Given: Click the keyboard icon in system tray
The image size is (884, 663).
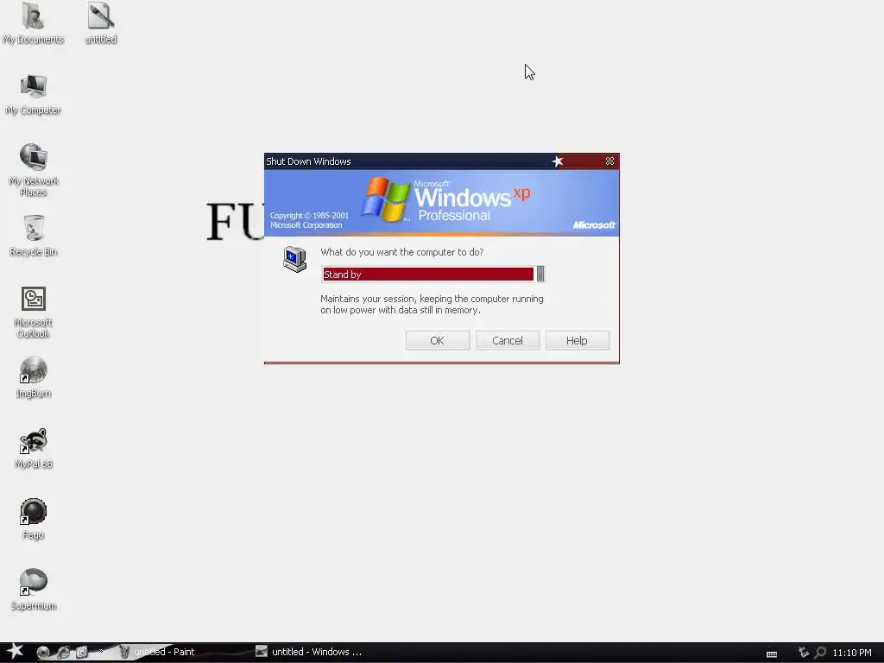Looking at the screenshot, I should pyautogui.click(x=772, y=654).
